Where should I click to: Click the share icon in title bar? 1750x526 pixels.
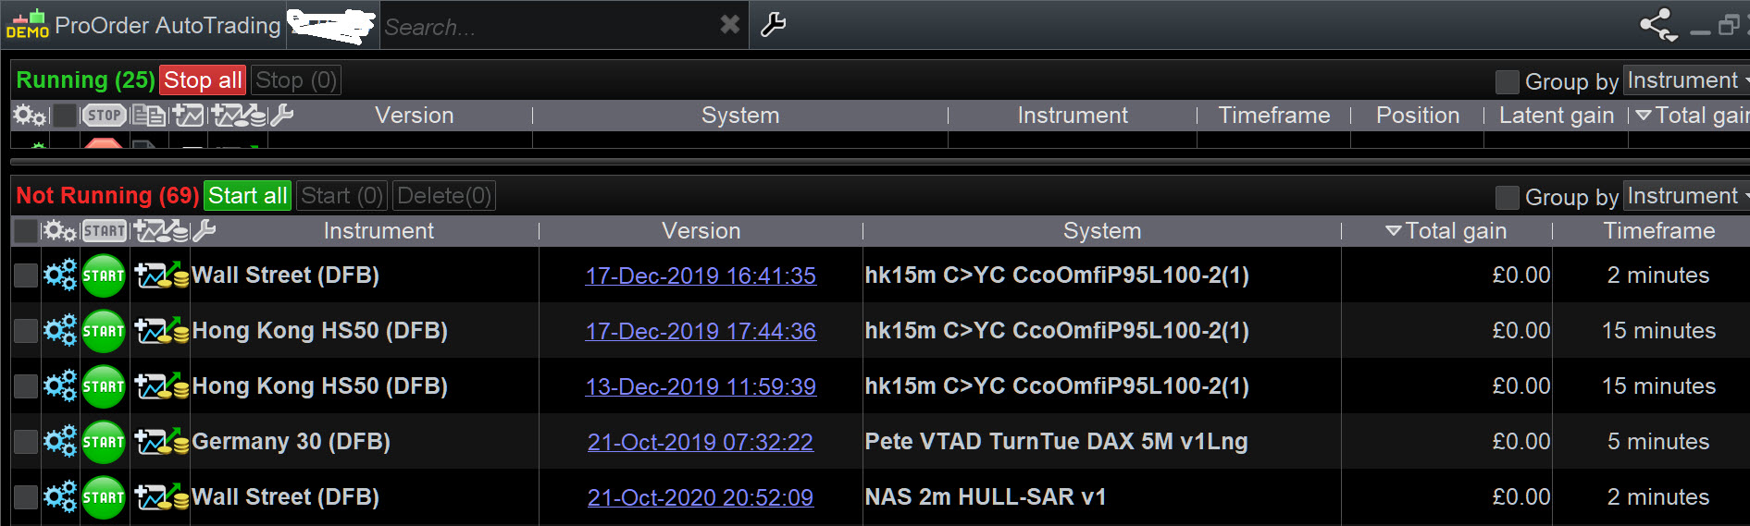click(1657, 25)
